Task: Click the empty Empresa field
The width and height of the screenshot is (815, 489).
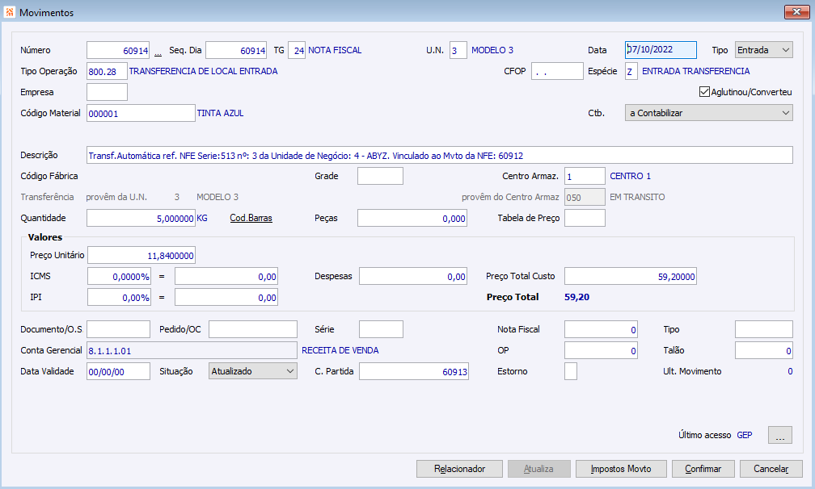Action: coord(107,92)
